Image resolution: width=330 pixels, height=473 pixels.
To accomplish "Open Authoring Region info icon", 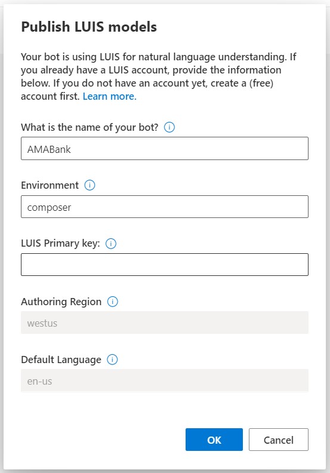I will [x=113, y=302].
